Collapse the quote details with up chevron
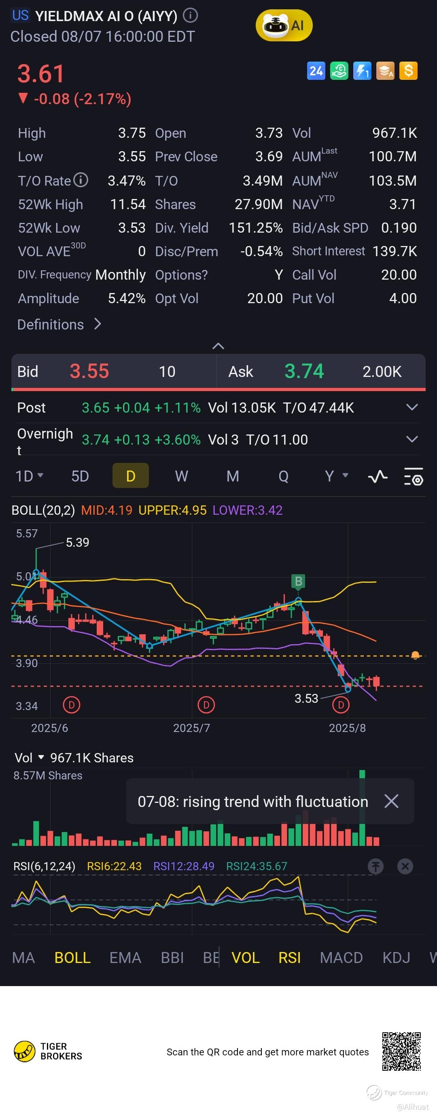The height and width of the screenshot is (1117, 437). 218,346
